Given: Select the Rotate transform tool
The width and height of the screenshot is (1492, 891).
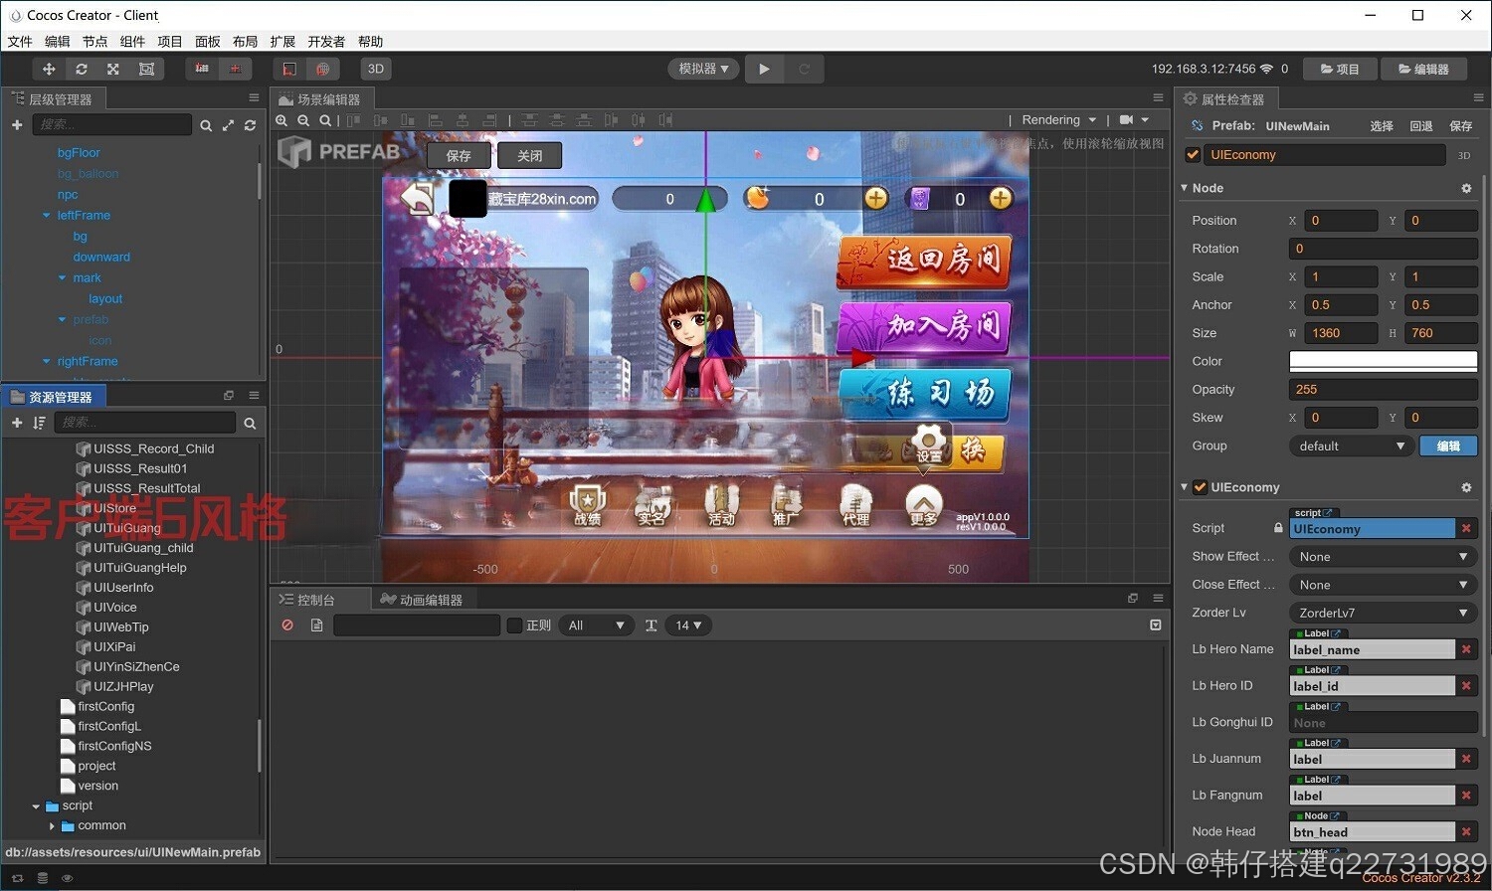Looking at the screenshot, I should 82,69.
